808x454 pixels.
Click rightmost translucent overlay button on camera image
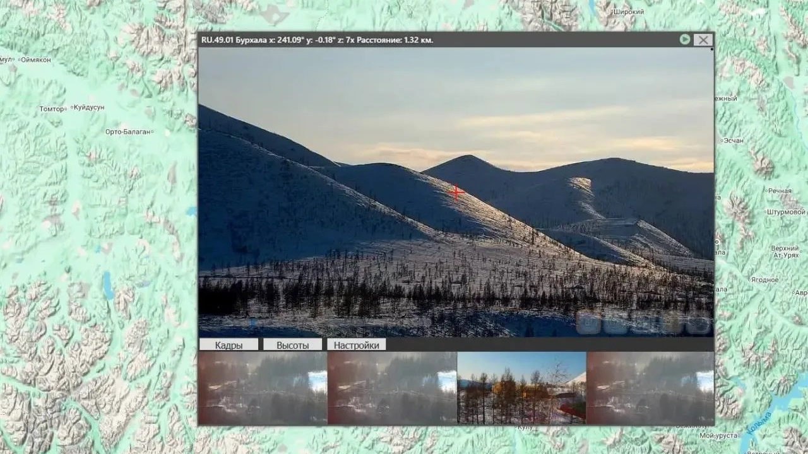pos(699,324)
